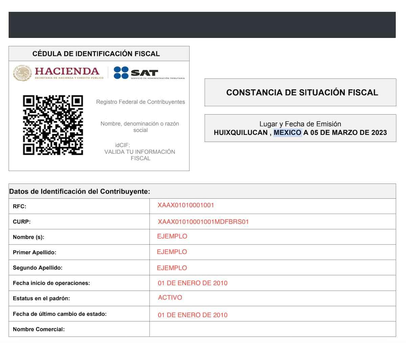Click the EJEMPLO value beside Nombre (s)
Viewport: 406px width, 343px height.
pyautogui.click(x=172, y=236)
